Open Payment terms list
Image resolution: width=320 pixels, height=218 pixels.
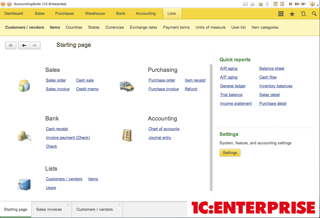[176, 27]
